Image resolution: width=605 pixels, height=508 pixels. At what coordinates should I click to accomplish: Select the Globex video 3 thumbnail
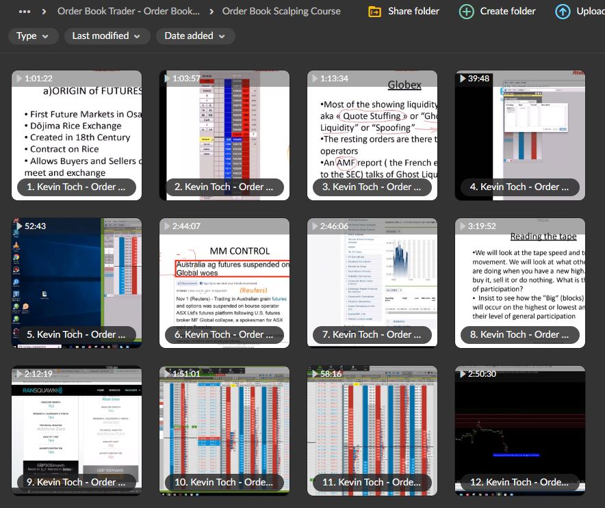372,132
